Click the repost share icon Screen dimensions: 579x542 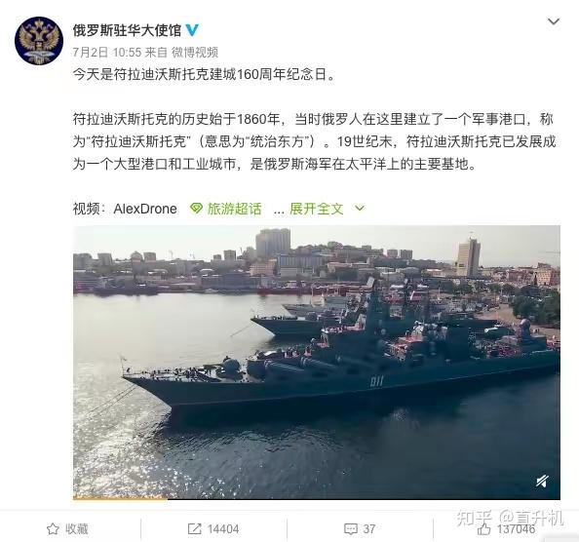pyautogui.click(x=194, y=528)
